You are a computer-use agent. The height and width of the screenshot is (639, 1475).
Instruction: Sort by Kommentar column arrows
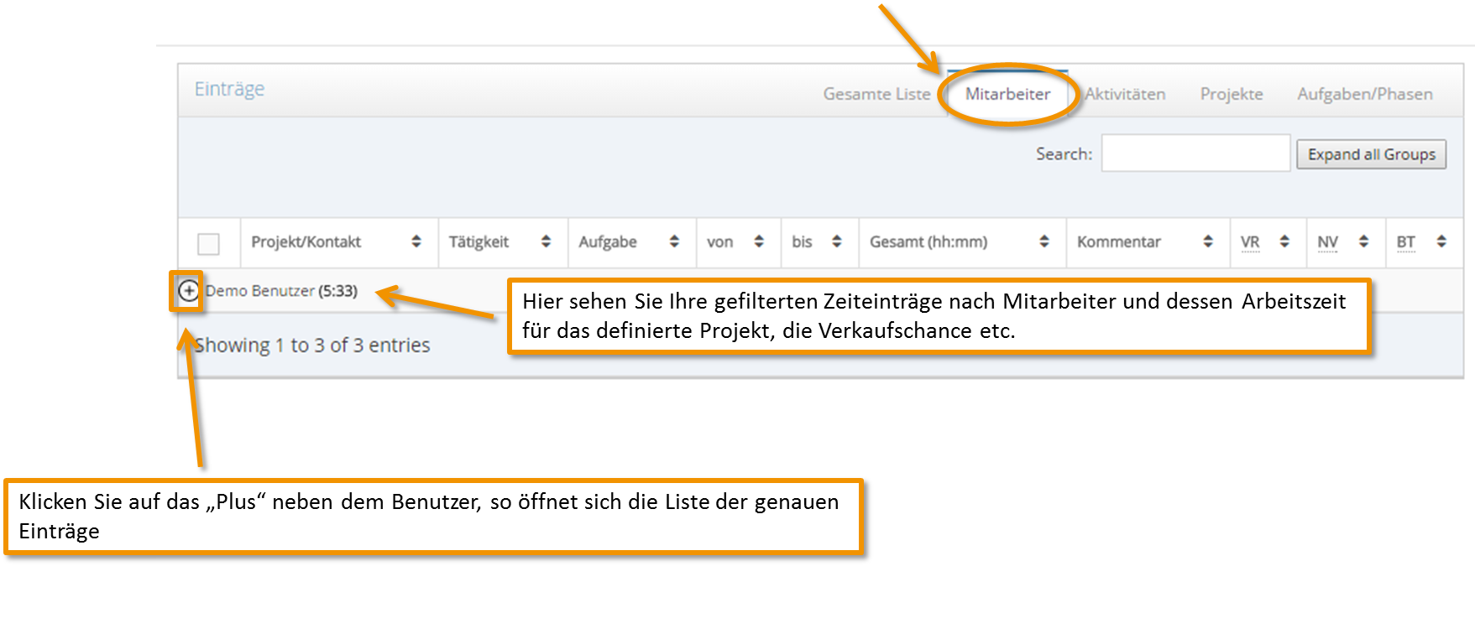pyautogui.click(x=1207, y=242)
